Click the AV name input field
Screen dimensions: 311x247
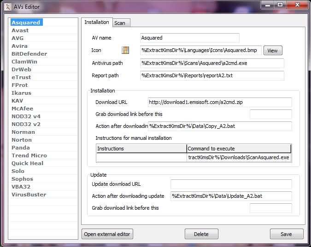coord(190,38)
